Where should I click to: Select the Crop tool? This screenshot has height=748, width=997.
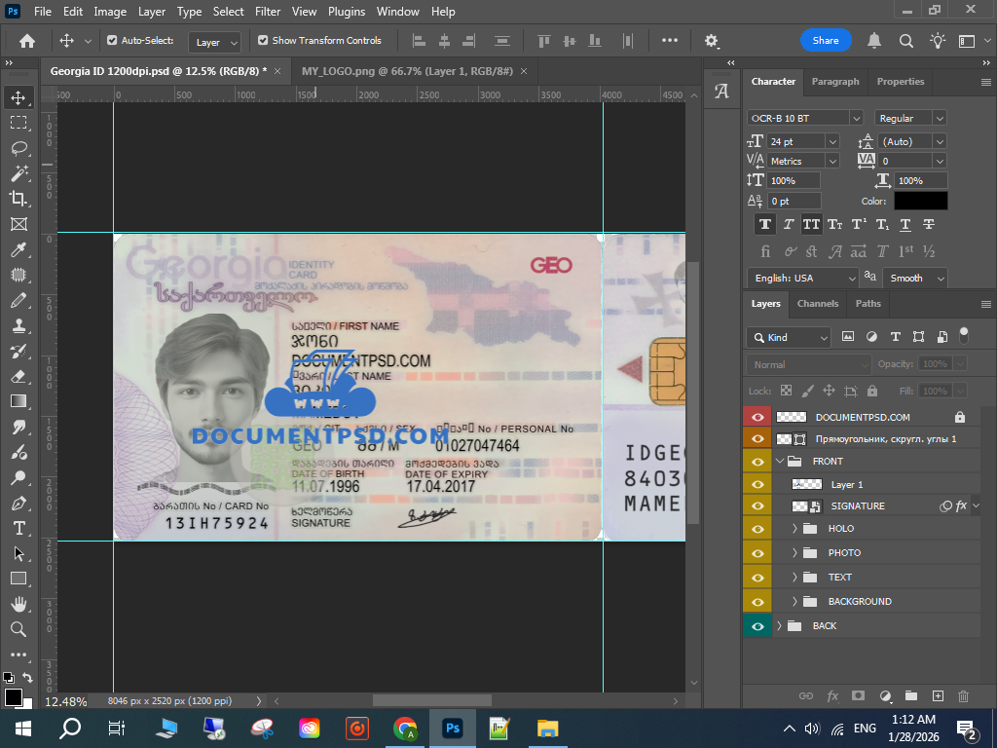[x=18, y=199]
